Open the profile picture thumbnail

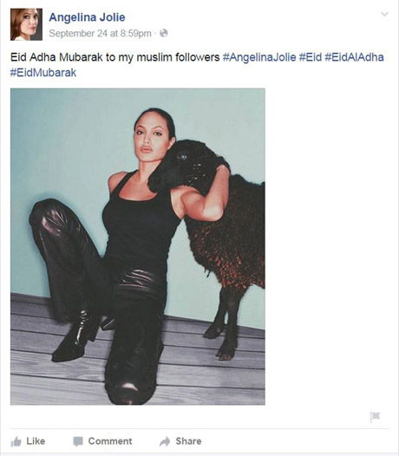coord(26,24)
